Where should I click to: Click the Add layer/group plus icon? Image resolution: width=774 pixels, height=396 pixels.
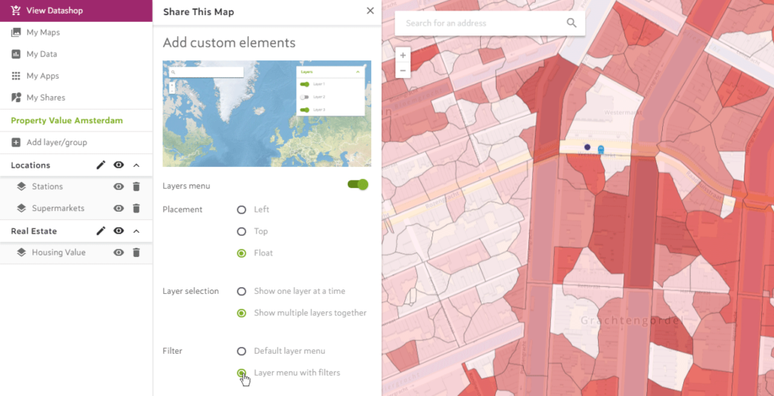16,142
